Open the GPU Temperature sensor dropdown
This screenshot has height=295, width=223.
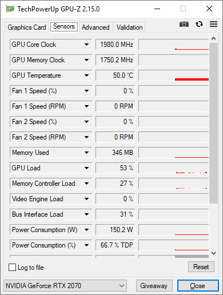pyautogui.click(x=51, y=75)
